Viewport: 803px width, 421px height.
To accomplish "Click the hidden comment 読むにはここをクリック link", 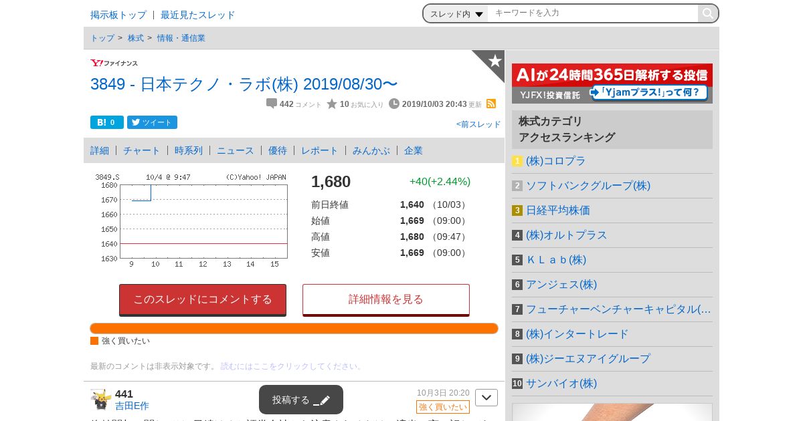I will coord(292,366).
